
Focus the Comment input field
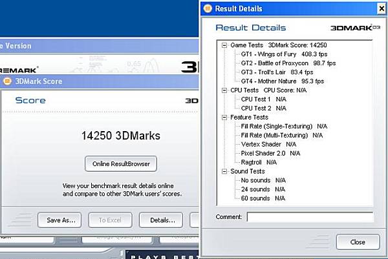pos(310,217)
